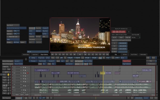160x100 pixels.
Task: Stop playback in the player
Action: 80,54
